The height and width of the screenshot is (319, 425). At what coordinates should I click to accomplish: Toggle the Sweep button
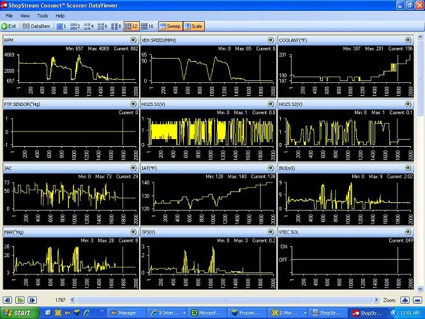pos(170,26)
